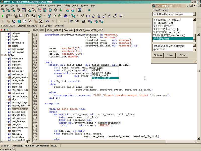Click the code editor horizontal scrollbar
The height and width of the screenshot is (151, 201).
coord(115,141)
